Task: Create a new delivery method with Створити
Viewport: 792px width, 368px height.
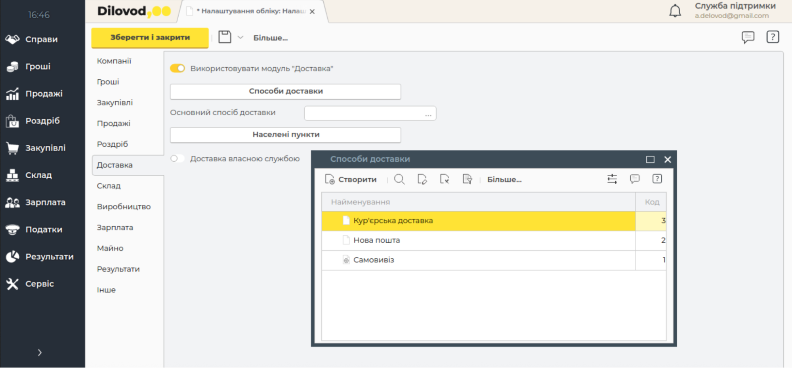Action: (351, 179)
